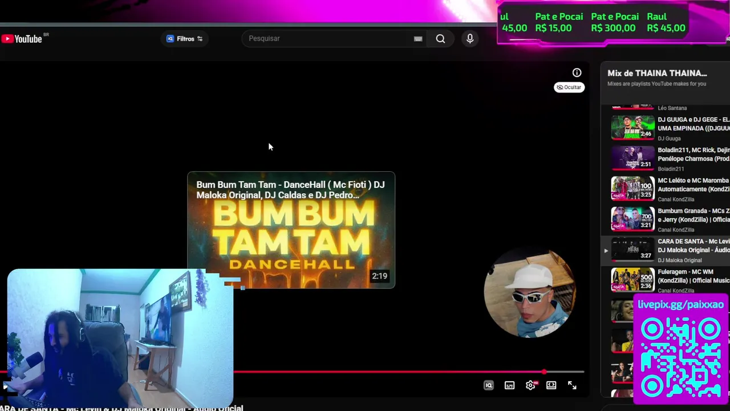The image size is (730, 411).
Task: Play Bumbum Granada KondZilla playlist video
Action: pos(670,219)
